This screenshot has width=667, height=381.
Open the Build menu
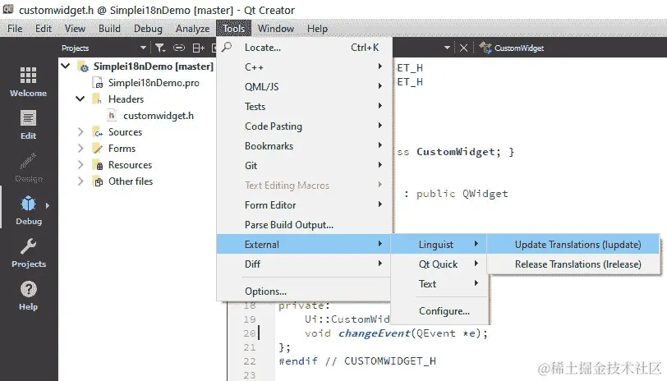(109, 29)
